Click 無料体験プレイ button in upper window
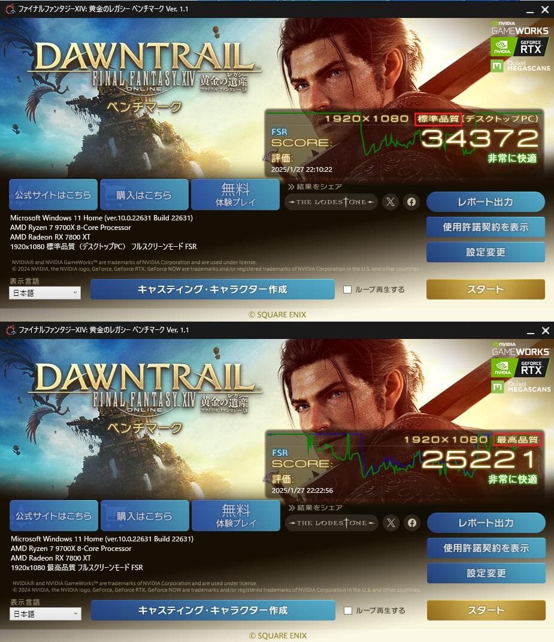Image resolution: width=554 pixels, height=642 pixels. pyautogui.click(x=235, y=195)
